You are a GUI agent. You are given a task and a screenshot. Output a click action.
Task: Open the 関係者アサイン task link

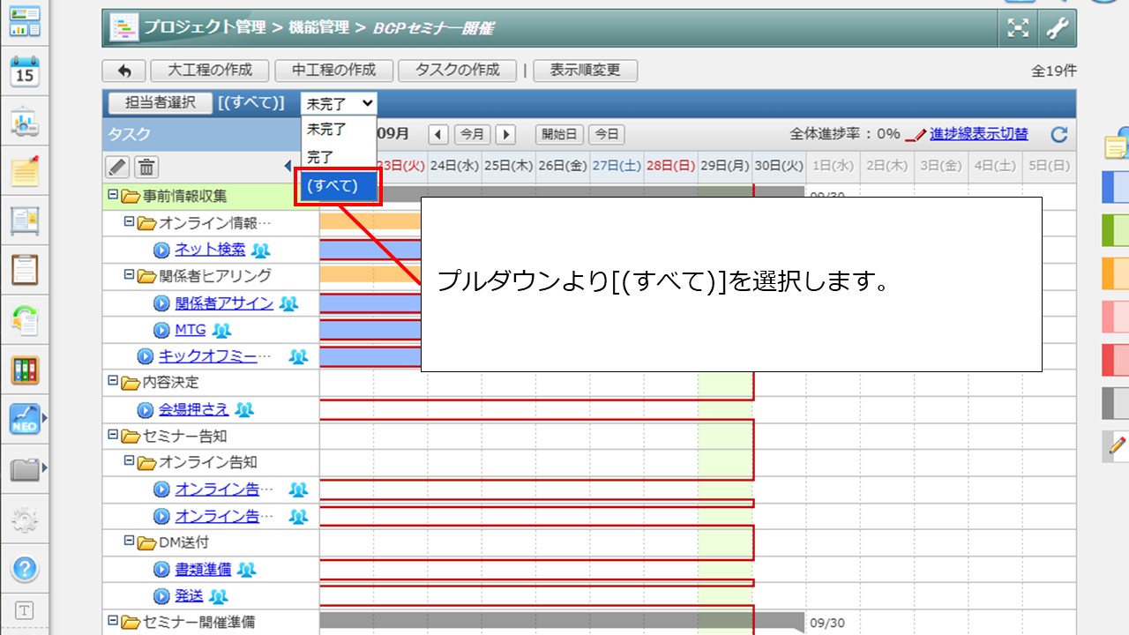[224, 303]
